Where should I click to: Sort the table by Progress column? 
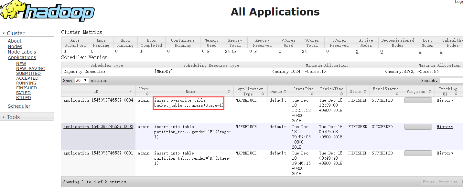418,91
